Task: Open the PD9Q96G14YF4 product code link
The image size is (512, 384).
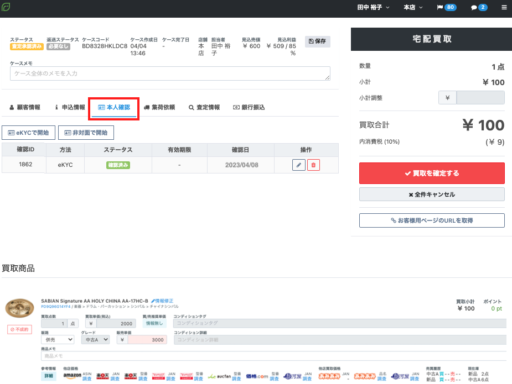Action: [x=55, y=307]
